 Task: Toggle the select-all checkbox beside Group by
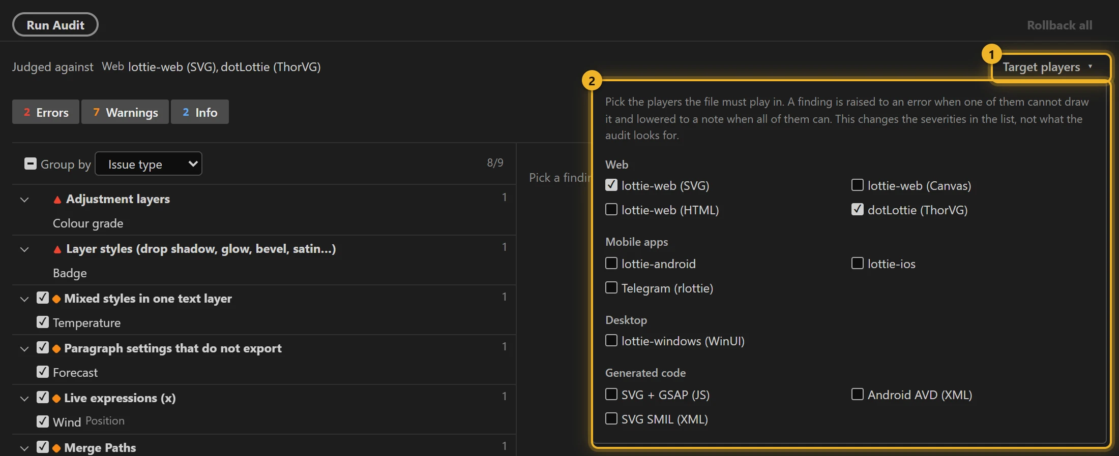point(31,164)
